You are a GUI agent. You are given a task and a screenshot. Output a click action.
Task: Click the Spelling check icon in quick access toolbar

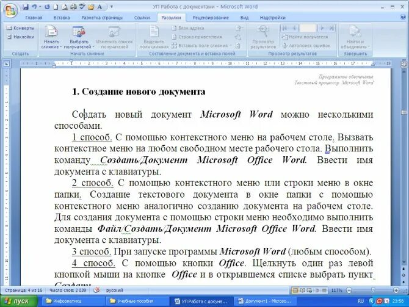tap(82, 7)
